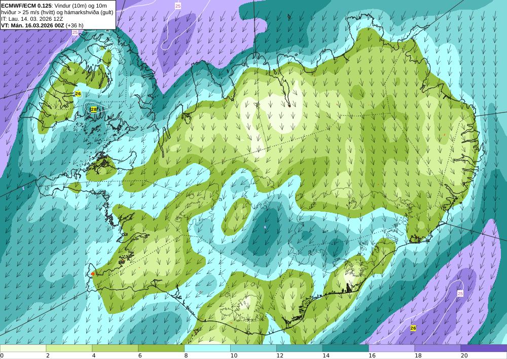This screenshot has height=359, width=507.
Task: Click the 6–8 m/s olive green legend swatch
Action: tap(161, 348)
